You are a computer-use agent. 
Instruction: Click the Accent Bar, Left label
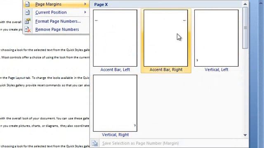[x=115, y=69]
